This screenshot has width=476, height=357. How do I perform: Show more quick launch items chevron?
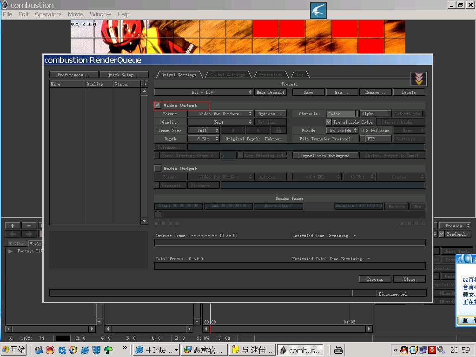(125, 348)
